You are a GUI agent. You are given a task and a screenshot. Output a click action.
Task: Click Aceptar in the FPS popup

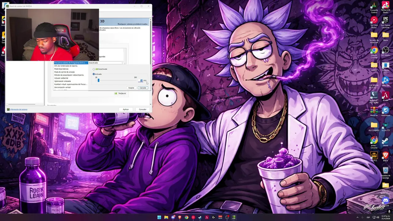point(131,88)
